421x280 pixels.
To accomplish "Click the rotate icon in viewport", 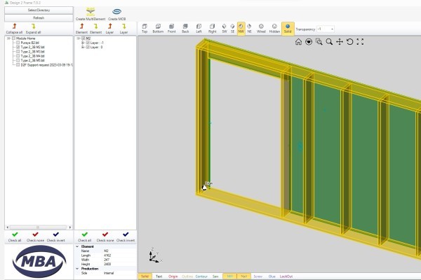I will 349,42.
